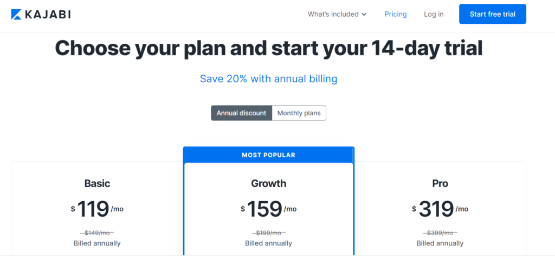This screenshot has height=259, width=555.
Task: Open the Log in link
Action: pos(434,14)
